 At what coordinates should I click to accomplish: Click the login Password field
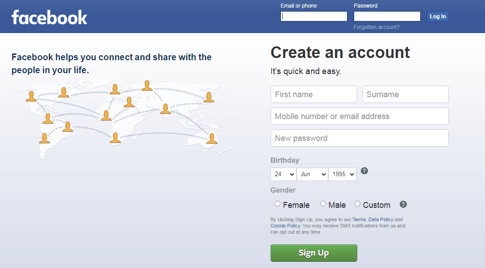(x=387, y=16)
